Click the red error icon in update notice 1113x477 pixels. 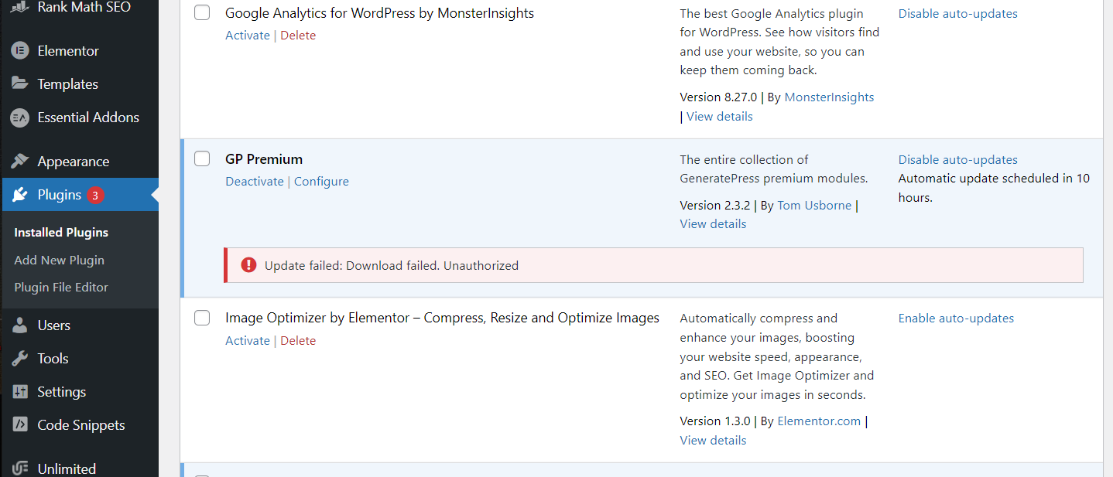coord(248,265)
